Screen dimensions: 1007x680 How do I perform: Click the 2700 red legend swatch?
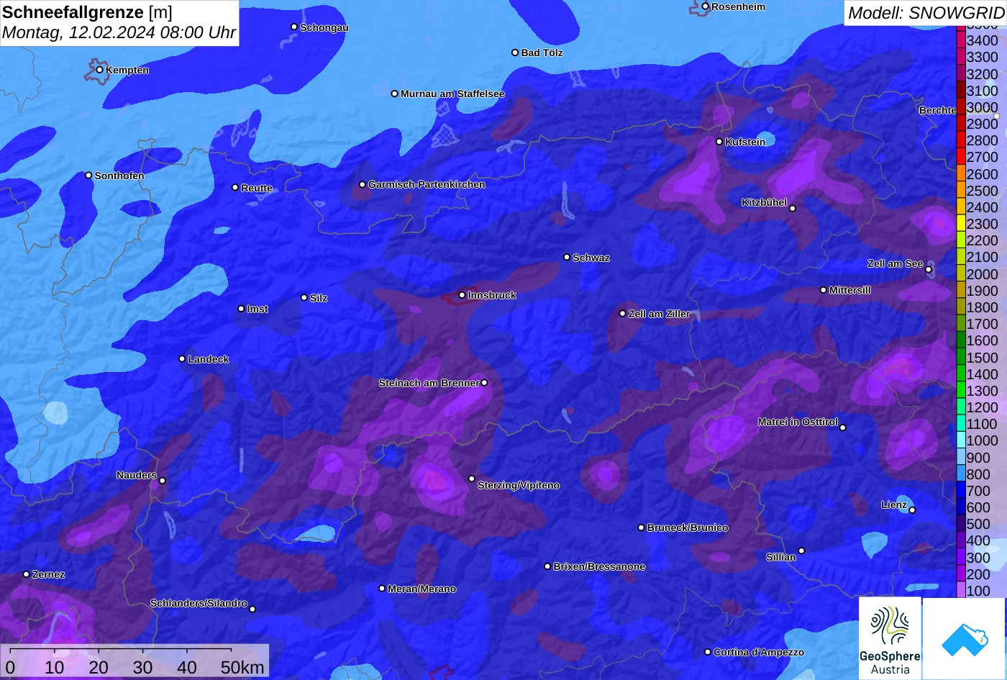[x=960, y=157]
